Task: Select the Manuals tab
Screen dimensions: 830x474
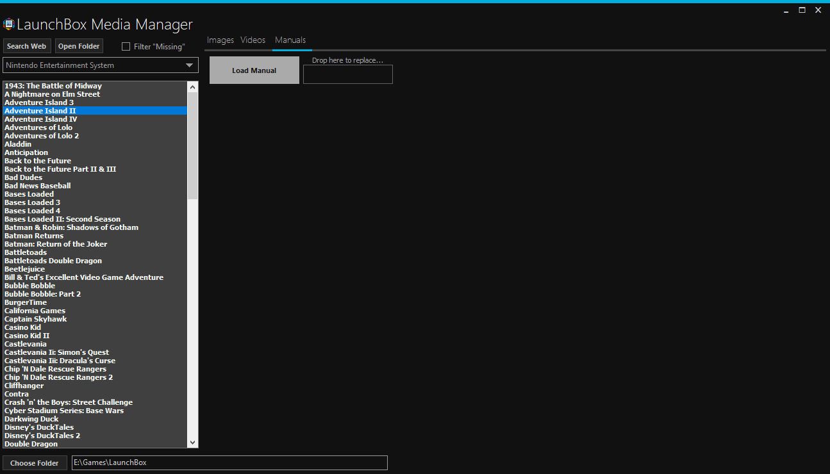Action: (x=290, y=40)
